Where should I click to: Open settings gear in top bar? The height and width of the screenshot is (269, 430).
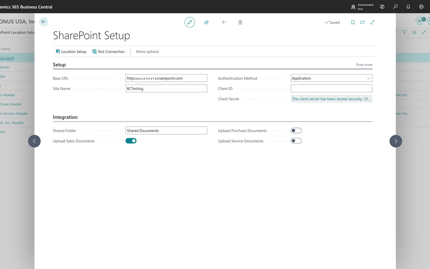coord(421,7)
